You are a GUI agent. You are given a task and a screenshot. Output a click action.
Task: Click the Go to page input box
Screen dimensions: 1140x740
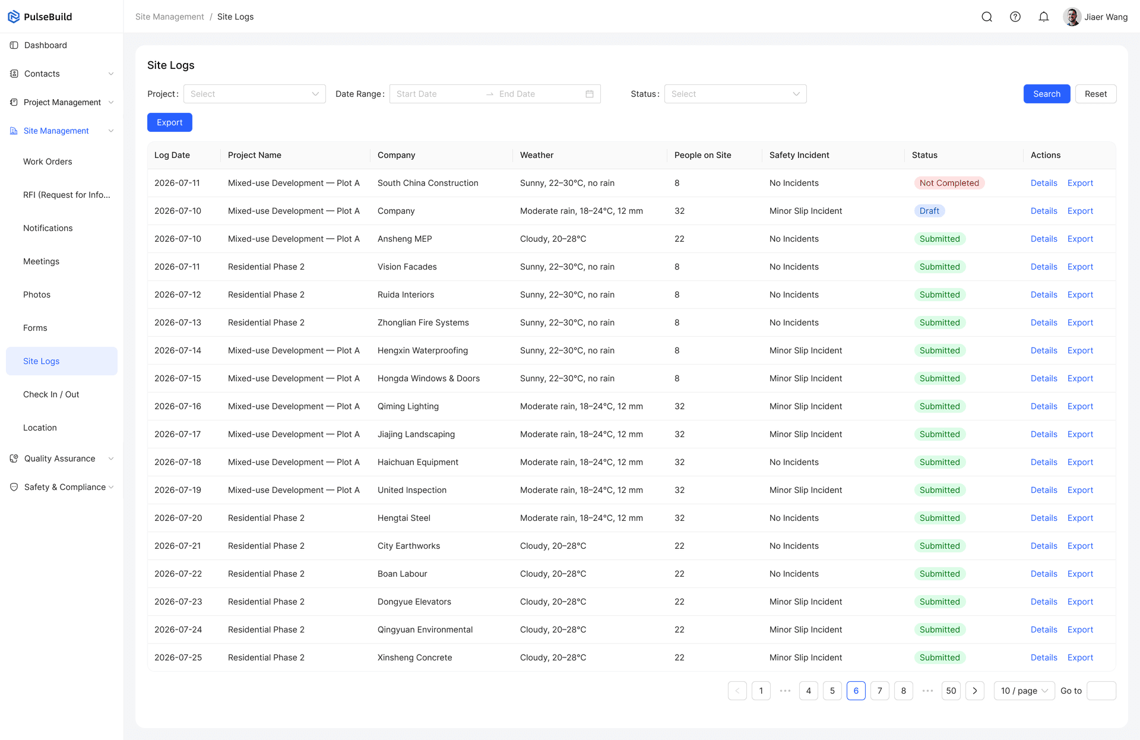(x=1101, y=691)
